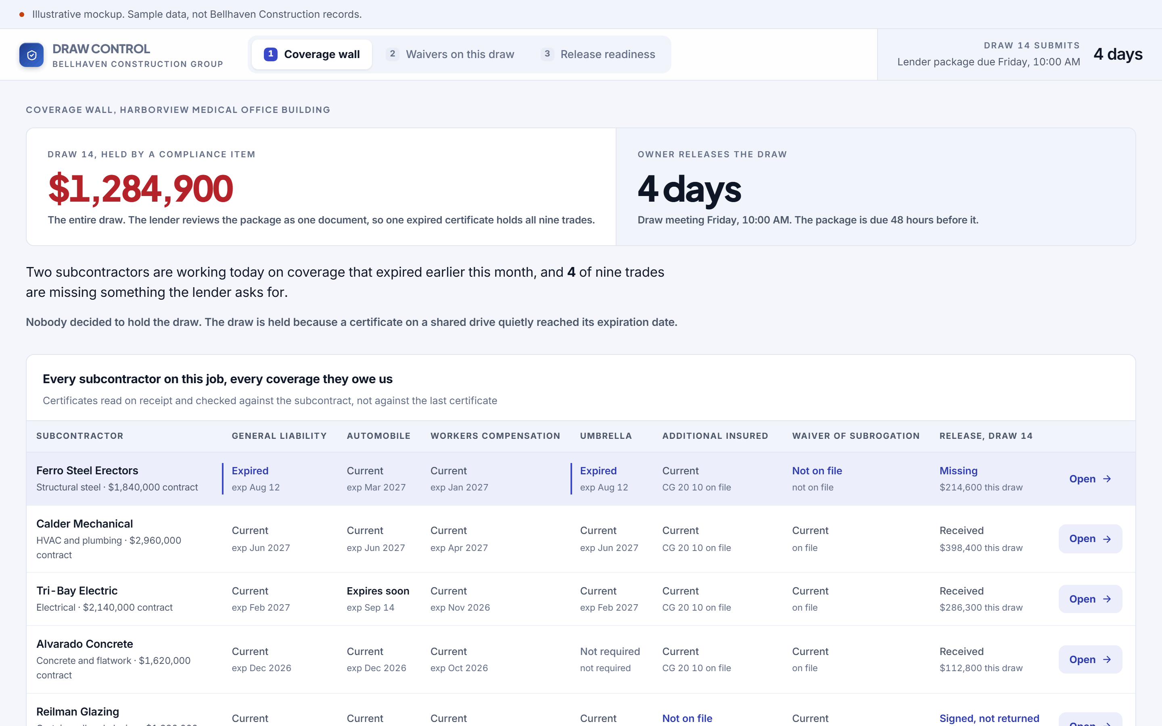Screen dimensions: 1162x726
Task: Select the Alvarado Concrete subcontractor name
Action: tap(84, 644)
